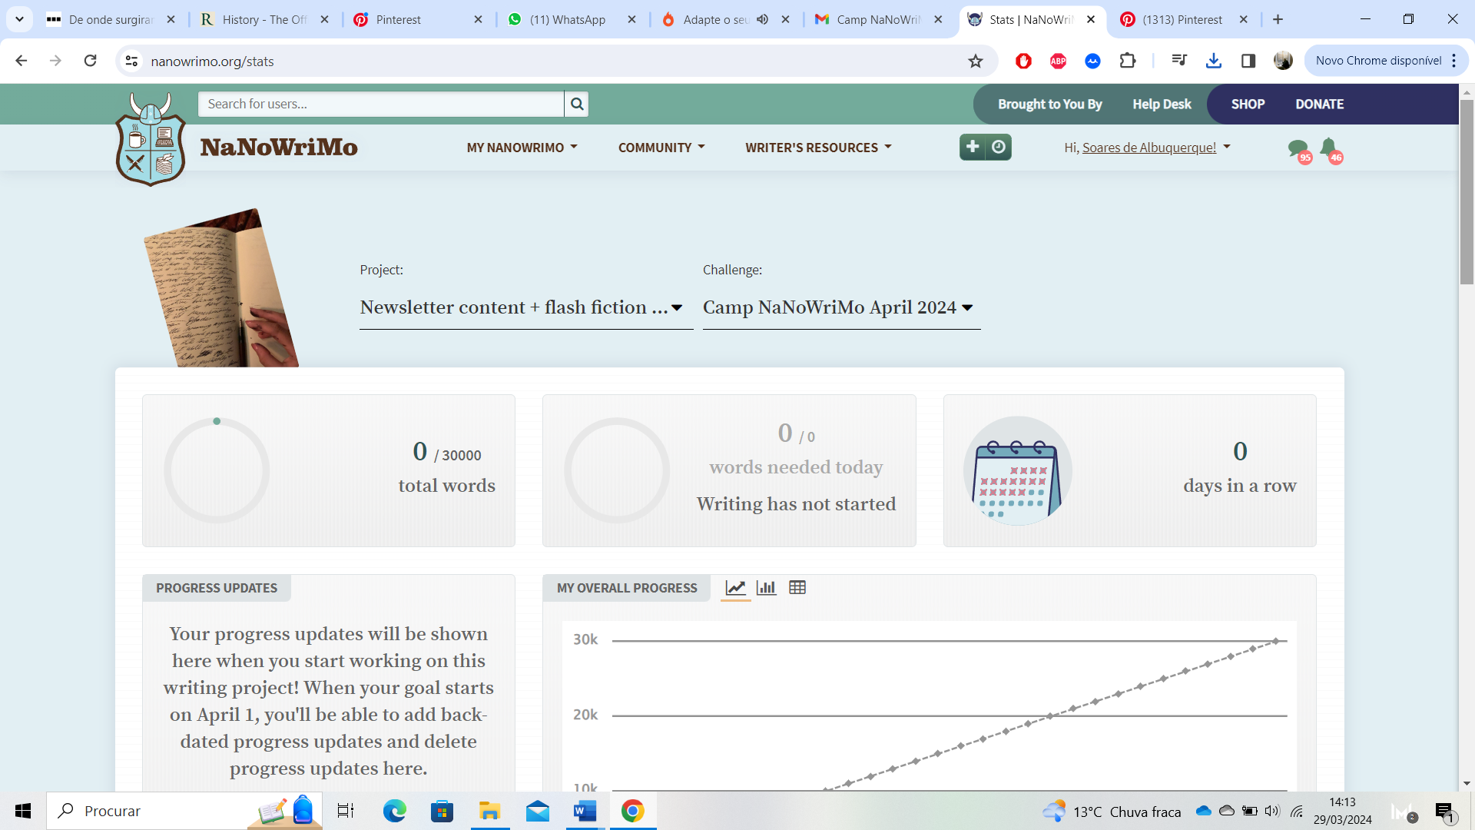Open the Adblock Plus extension icon
Viewport: 1475px width, 830px height.
point(1058,61)
